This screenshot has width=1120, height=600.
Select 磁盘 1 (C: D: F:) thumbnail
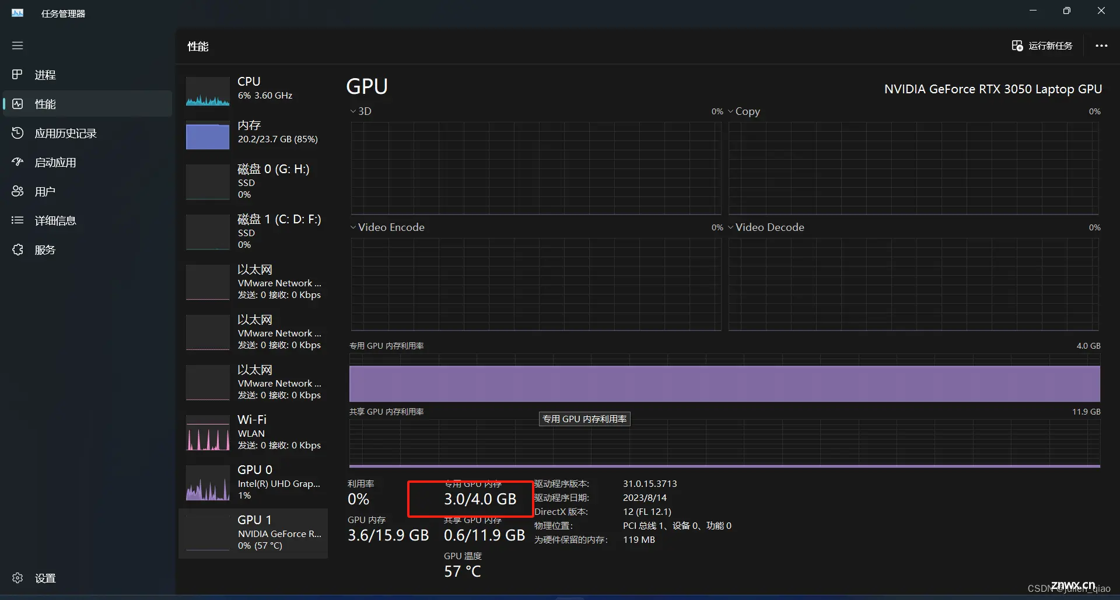tap(208, 232)
